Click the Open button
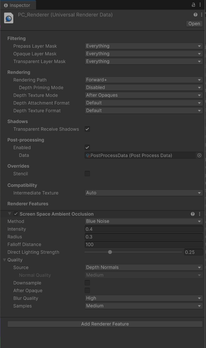 point(194,24)
